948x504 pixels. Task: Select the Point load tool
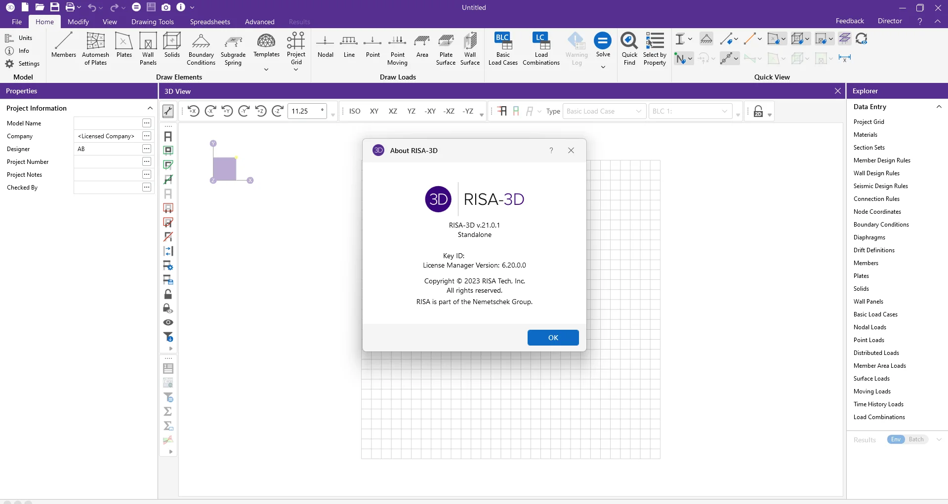373,45
